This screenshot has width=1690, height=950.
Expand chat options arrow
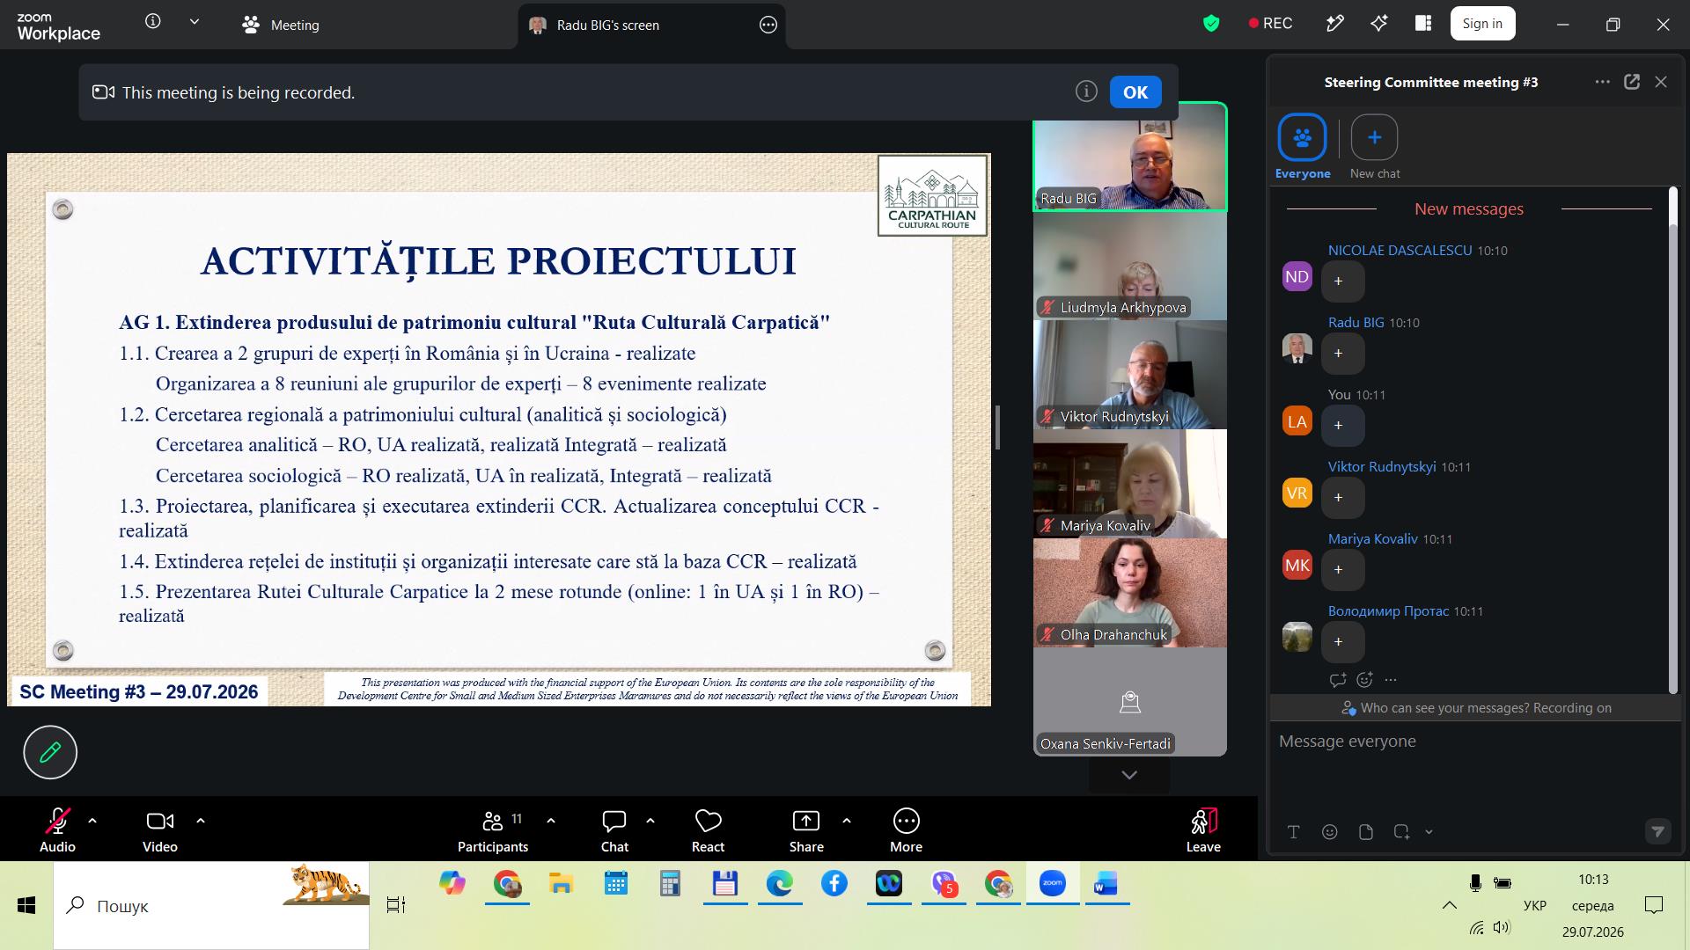650,821
